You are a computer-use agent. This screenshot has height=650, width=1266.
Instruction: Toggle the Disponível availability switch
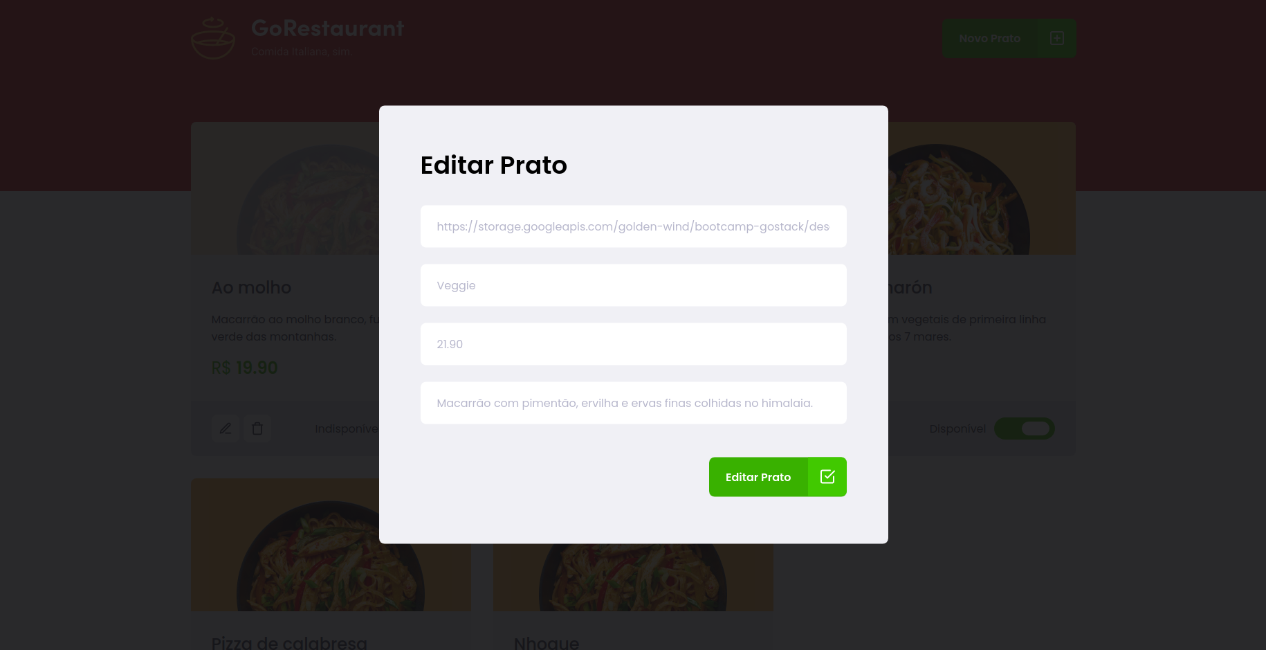pos(1025,428)
